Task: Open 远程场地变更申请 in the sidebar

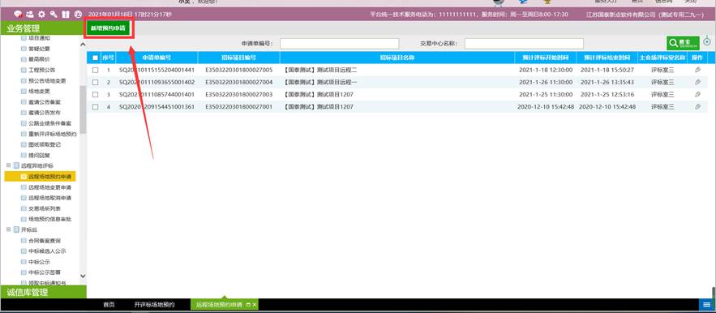Action: coord(49,187)
